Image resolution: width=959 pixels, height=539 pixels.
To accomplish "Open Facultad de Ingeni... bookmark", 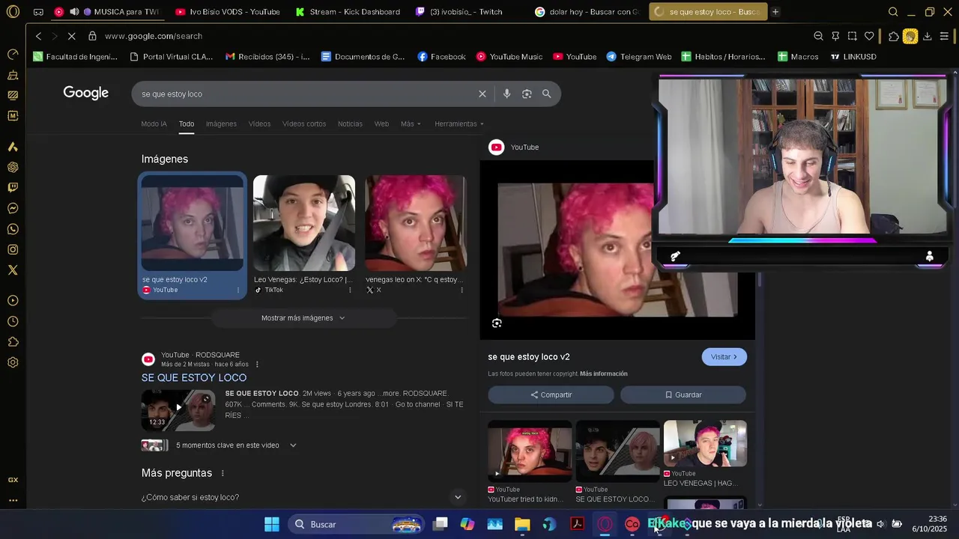I will [x=75, y=57].
